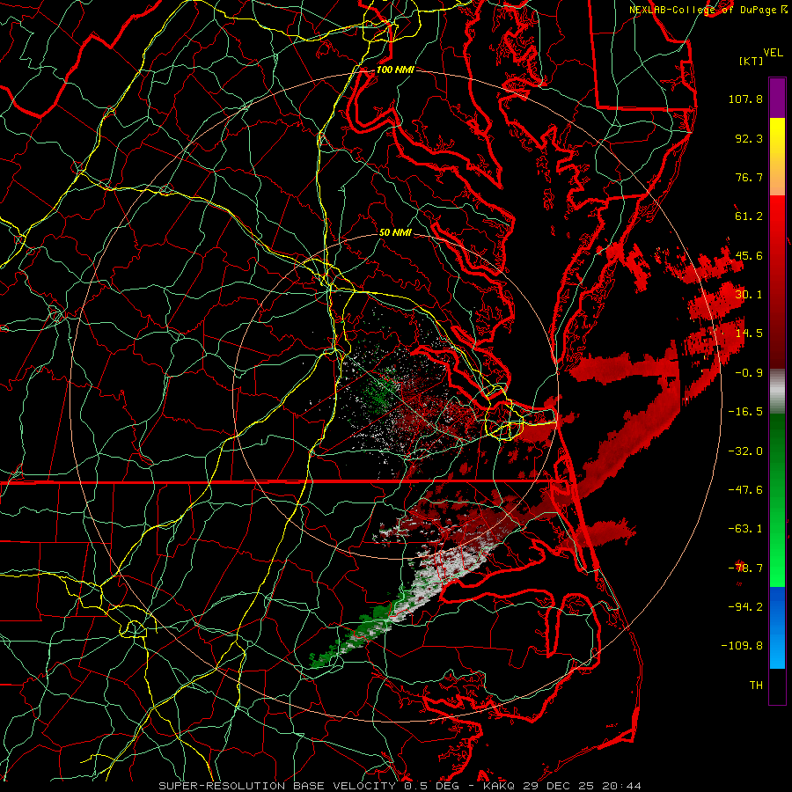Click the 14.5 legend value
Image resolution: width=792 pixels, height=792 pixels.
749,334
